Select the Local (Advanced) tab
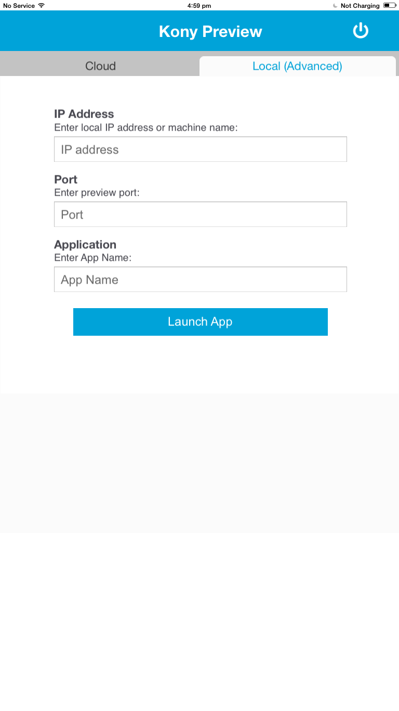Viewport: 399px width, 711px height. tap(297, 66)
